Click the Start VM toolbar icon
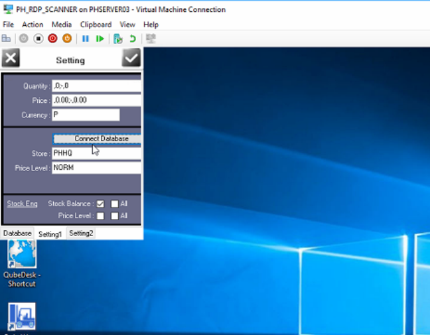 click(24, 38)
